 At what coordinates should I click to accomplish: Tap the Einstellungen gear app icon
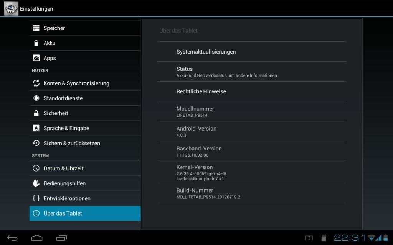(11, 8)
